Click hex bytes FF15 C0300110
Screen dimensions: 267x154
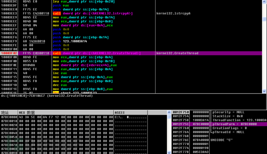click(x=36, y=53)
